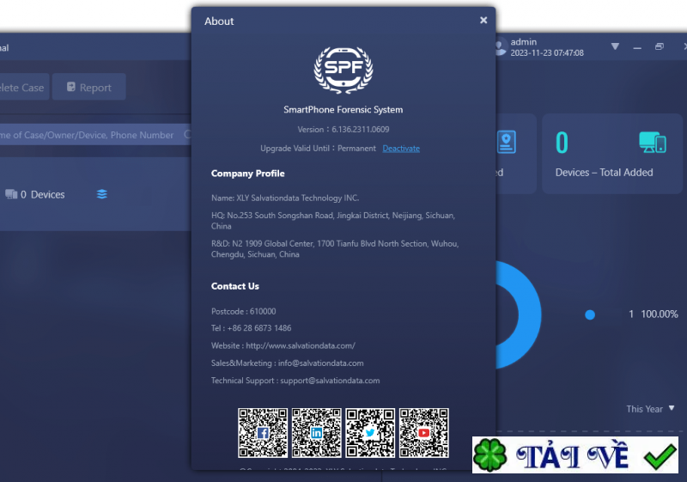
Task: Click the YouTube QR code
Action: point(423,433)
